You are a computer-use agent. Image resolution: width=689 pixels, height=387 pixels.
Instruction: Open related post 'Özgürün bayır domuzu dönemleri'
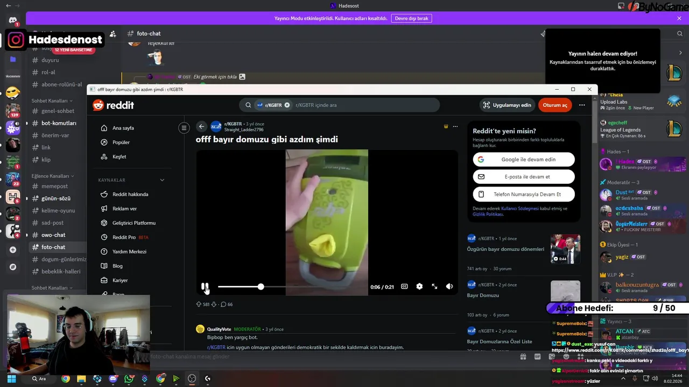coord(505,249)
